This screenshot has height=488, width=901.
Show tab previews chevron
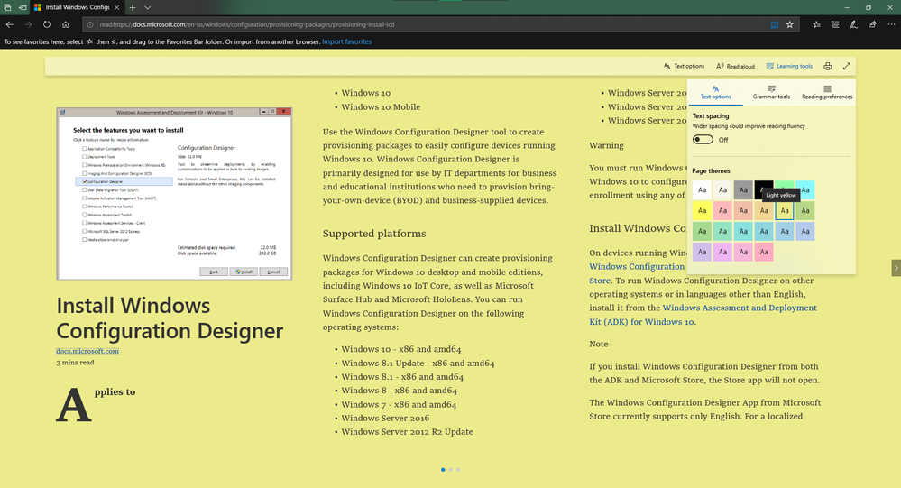pyautogui.click(x=147, y=7)
